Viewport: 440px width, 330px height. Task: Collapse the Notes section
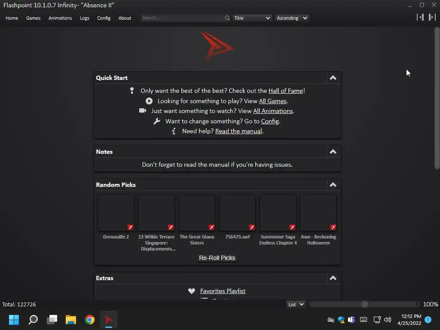pyautogui.click(x=333, y=152)
